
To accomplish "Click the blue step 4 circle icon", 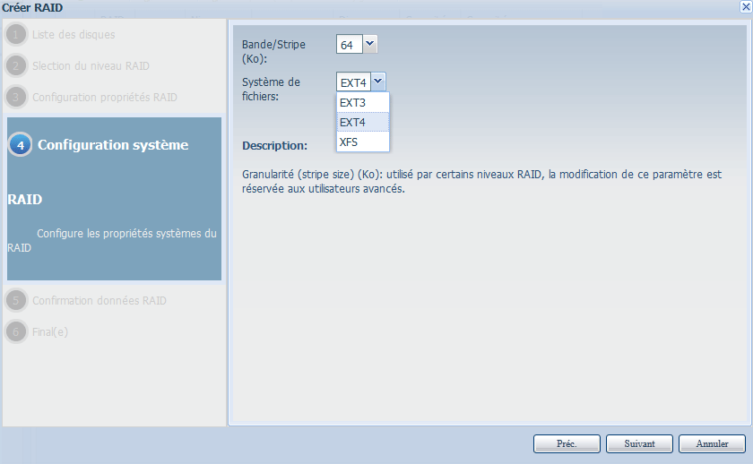I will point(20,145).
